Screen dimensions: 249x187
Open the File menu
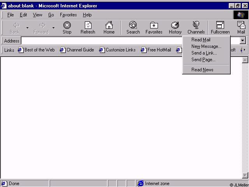(x=11, y=15)
